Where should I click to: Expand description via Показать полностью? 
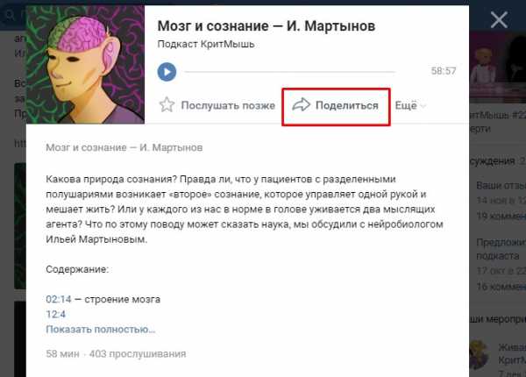pyautogui.click(x=101, y=330)
